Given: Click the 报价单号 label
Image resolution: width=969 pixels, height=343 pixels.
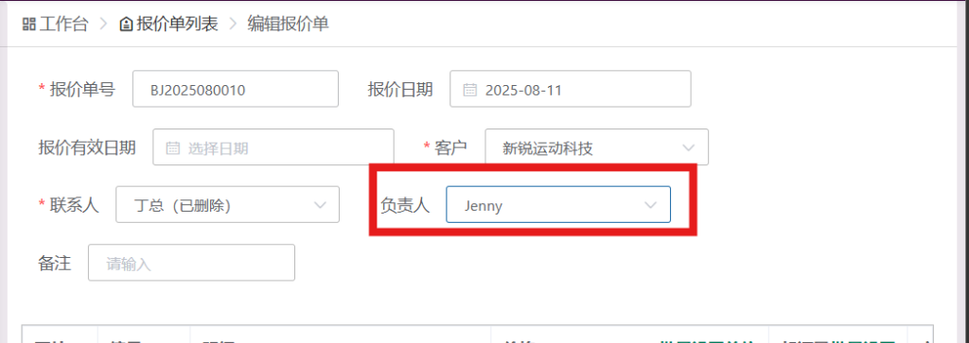Looking at the screenshot, I should (x=82, y=90).
